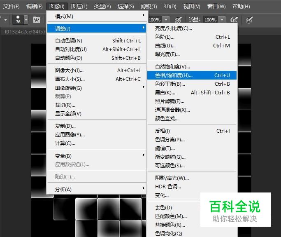Viewport: 281px width, 237px height.
Task: Choose 自动色调(N)
Action: 97,40
